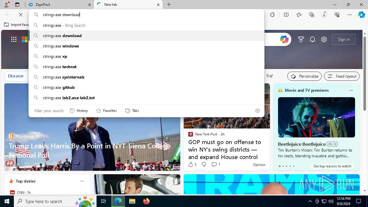Open the taskbar clock showing 12:54 PM
Screen dimensions: 368x207
(343, 201)
